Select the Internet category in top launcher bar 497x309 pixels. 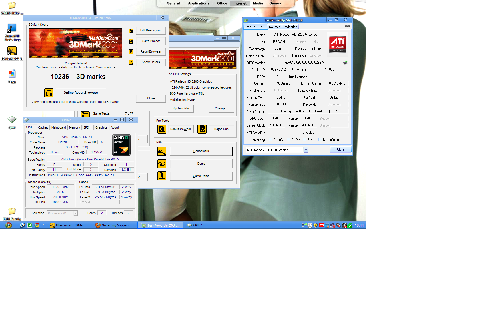point(240,3)
